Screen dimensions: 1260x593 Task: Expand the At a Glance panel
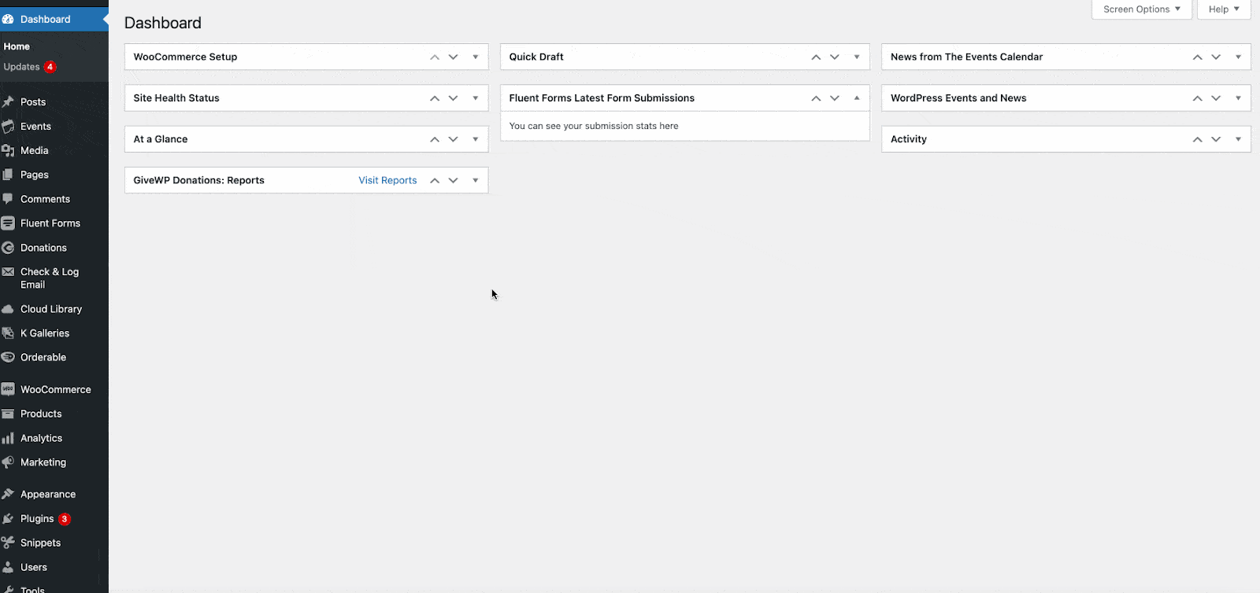tap(476, 139)
